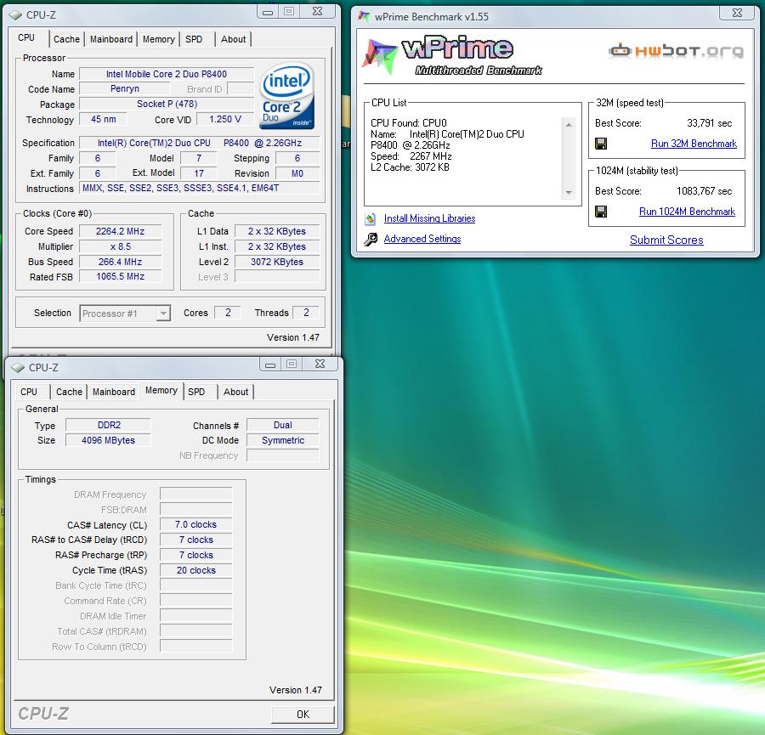Screen dimensions: 765x735
Task: Click the Core Speed value 2264.2 MHz
Action: click(x=120, y=231)
